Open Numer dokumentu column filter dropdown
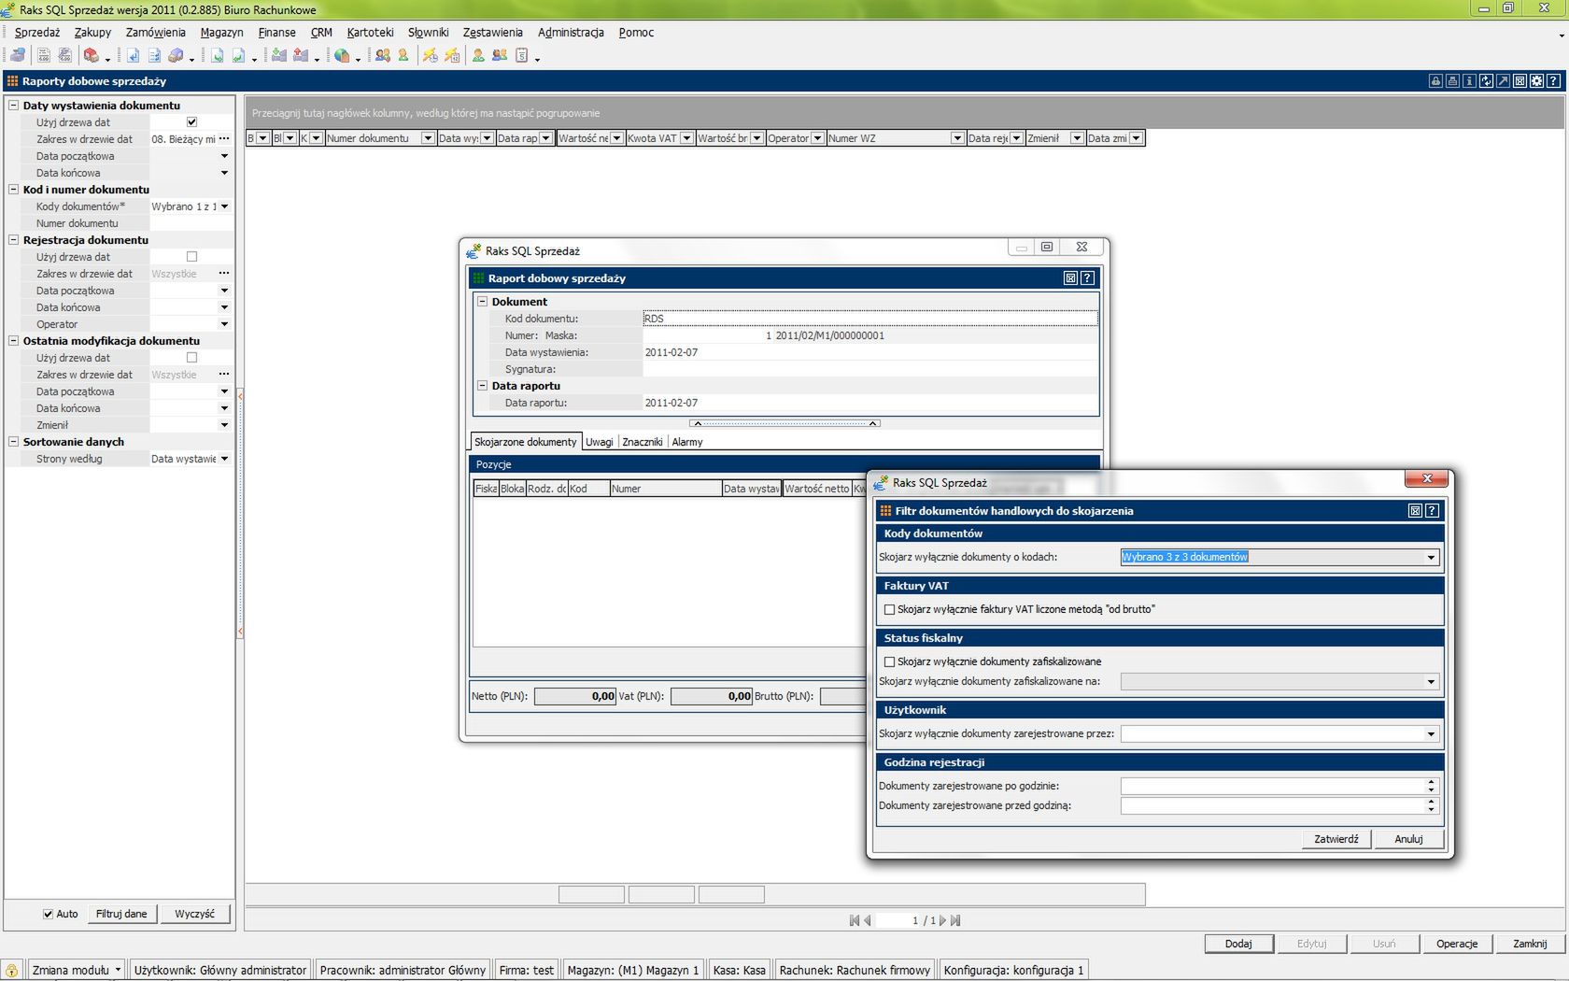Viewport: 1569px width, 981px height. (x=428, y=138)
